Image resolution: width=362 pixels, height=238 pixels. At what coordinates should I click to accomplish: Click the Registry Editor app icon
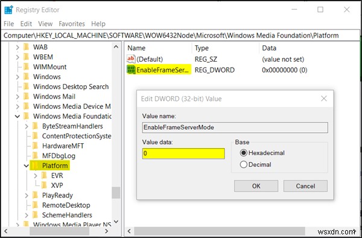[8, 10]
